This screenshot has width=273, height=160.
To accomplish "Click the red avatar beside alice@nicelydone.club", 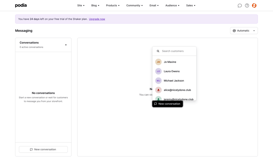I will click(158, 90).
